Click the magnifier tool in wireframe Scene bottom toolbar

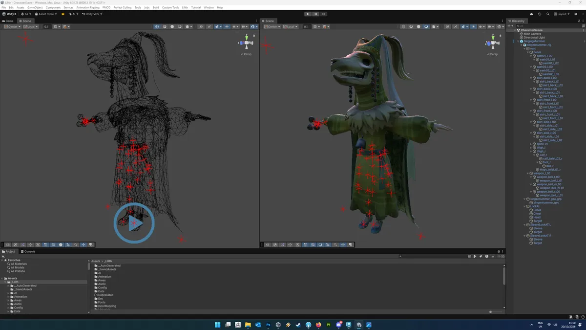(76, 244)
